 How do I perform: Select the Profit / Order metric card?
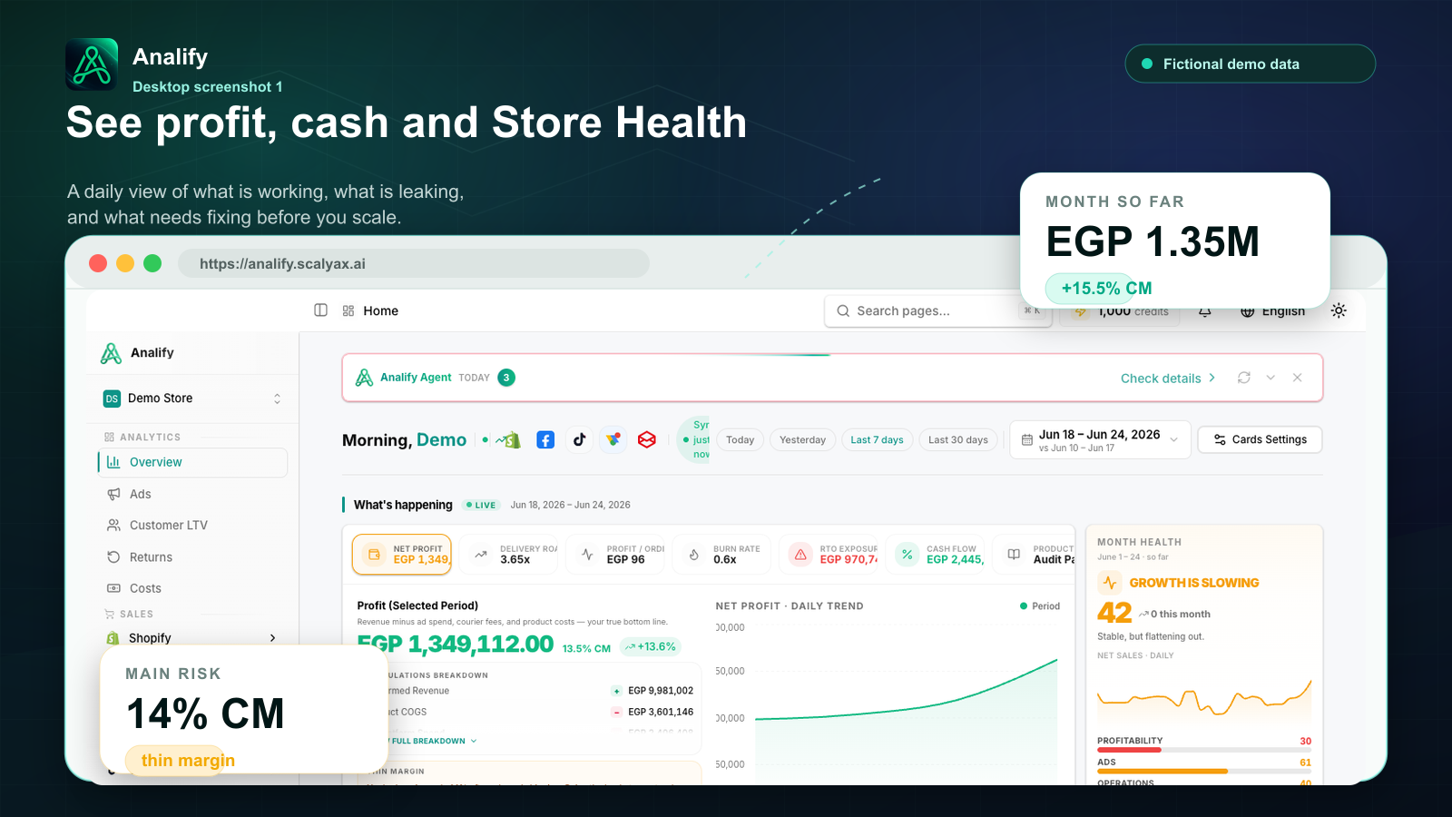click(x=615, y=555)
